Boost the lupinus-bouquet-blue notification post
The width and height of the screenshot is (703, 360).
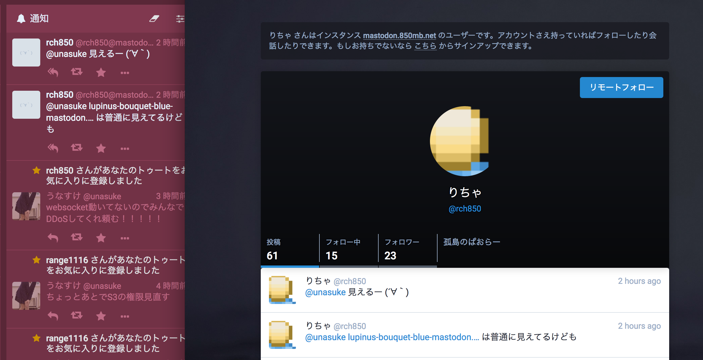(x=77, y=148)
